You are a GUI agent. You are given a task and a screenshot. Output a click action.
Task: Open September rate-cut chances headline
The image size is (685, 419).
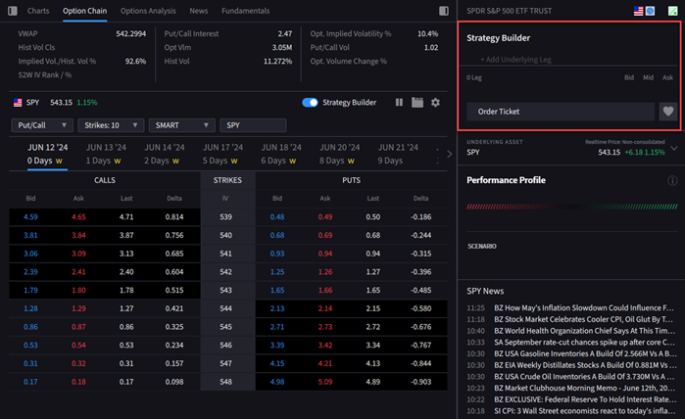pyautogui.click(x=584, y=343)
